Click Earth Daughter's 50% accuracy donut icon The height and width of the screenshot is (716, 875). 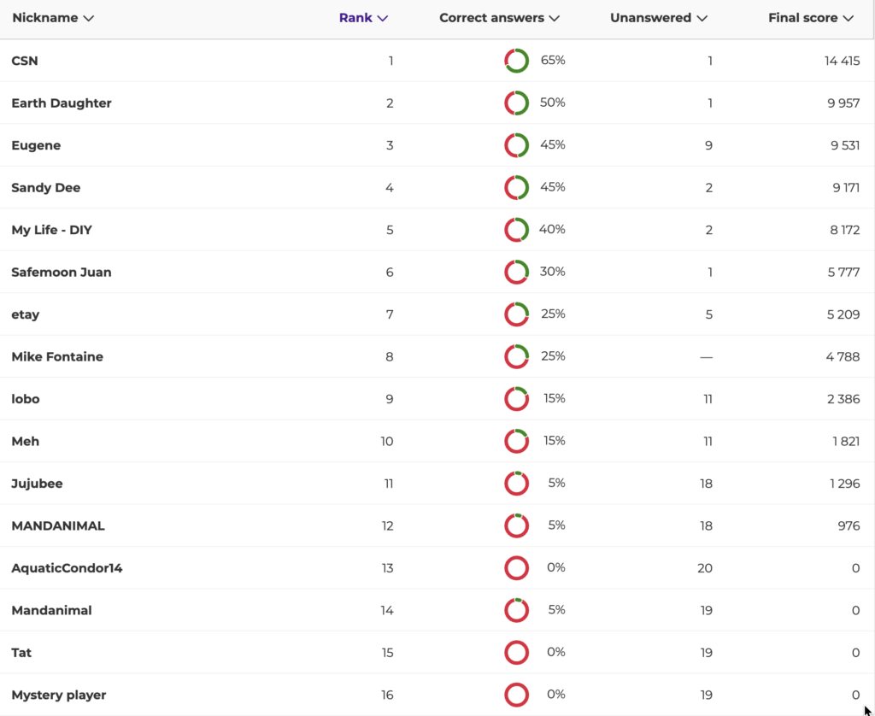(516, 103)
